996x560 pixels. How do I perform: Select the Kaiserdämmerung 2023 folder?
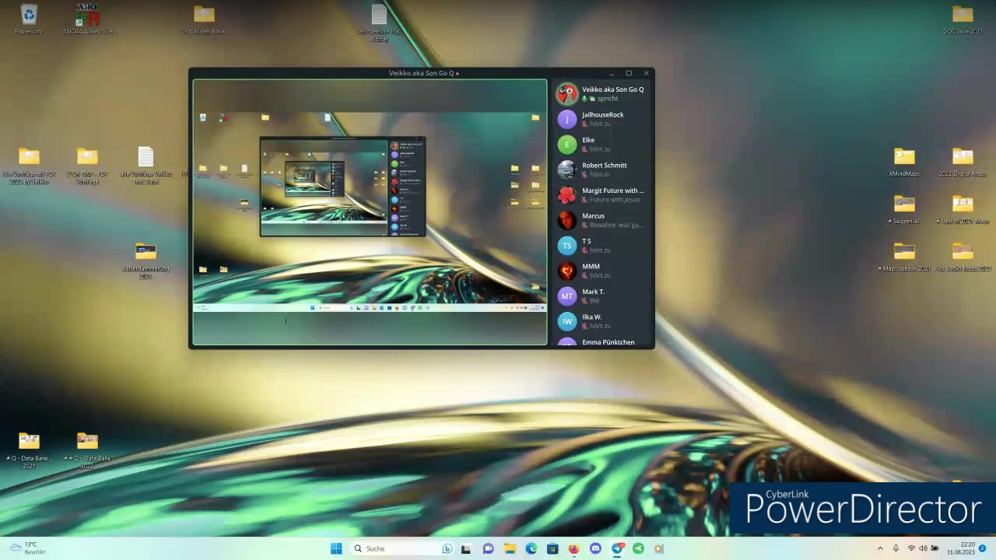(x=146, y=261)
